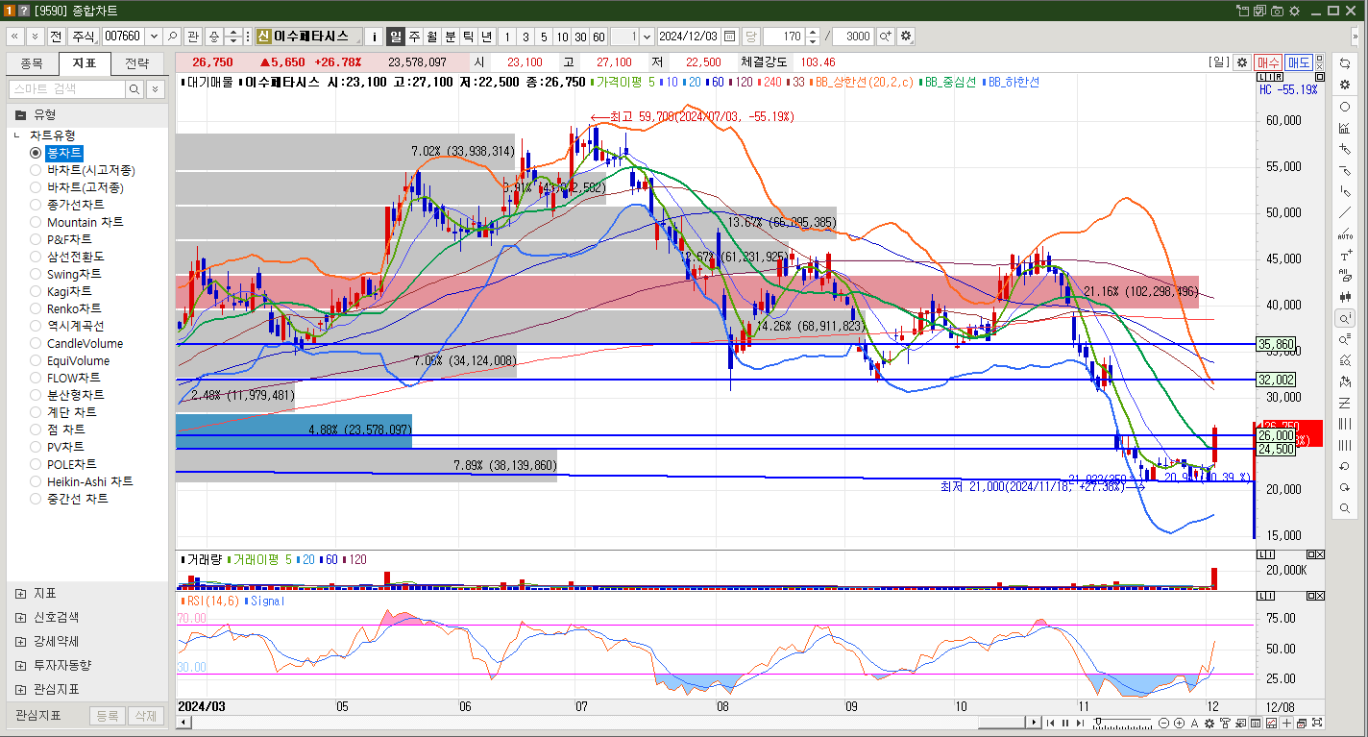The height and width of the screenshot is (737, 1368).
Task: Click the bottom gear settings icon
Action: (x=1209, y=723)
